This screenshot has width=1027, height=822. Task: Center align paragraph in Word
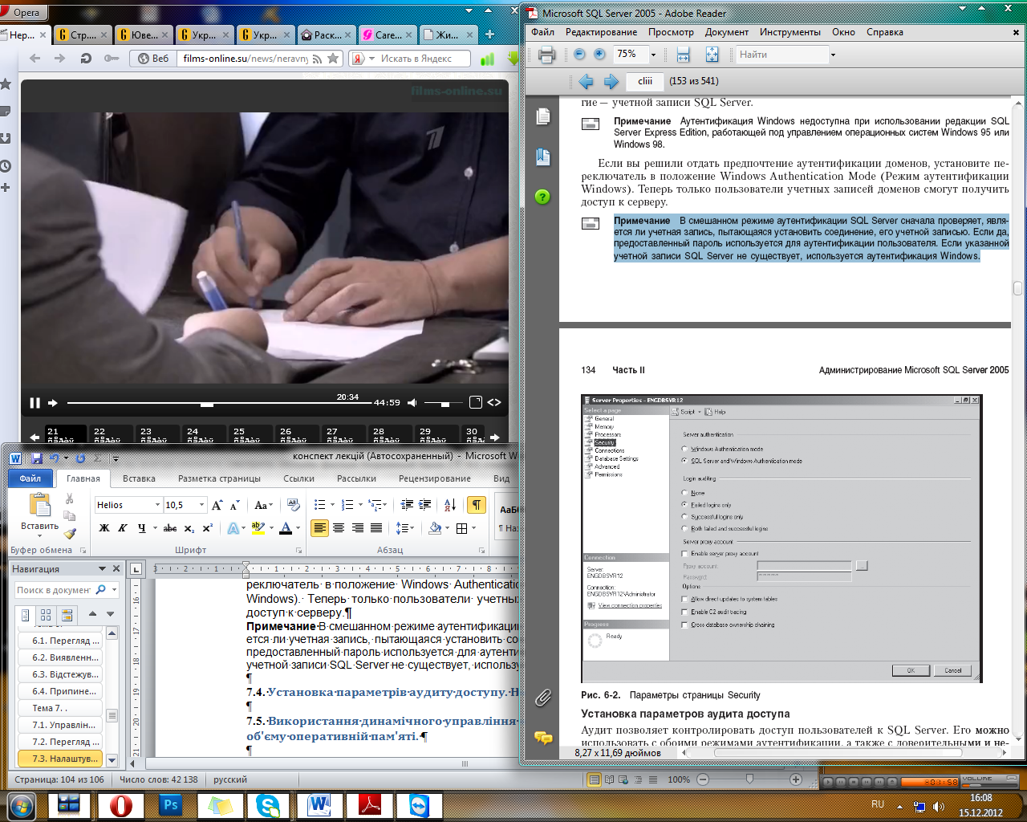(x=339, y=528)
